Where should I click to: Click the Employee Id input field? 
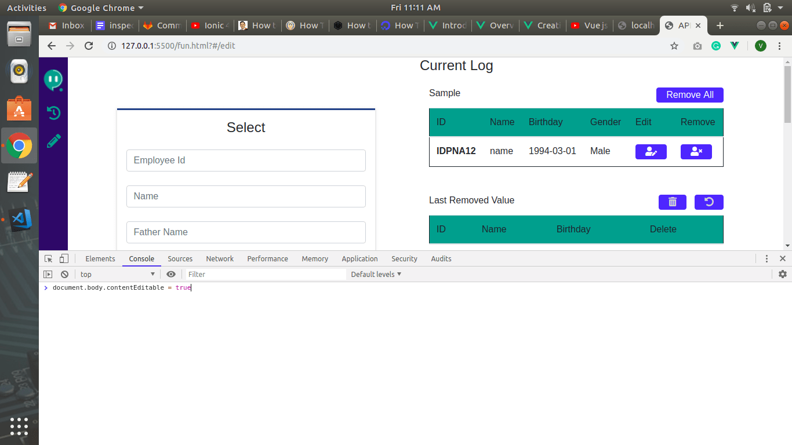(x=246, y=161)
